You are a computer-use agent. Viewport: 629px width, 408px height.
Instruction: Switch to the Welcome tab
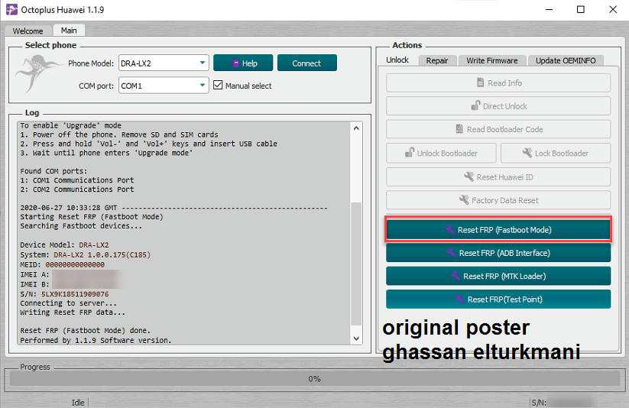pos(28,31)
